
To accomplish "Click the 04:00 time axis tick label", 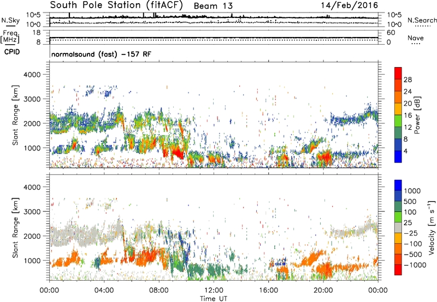I will [104, 291].
